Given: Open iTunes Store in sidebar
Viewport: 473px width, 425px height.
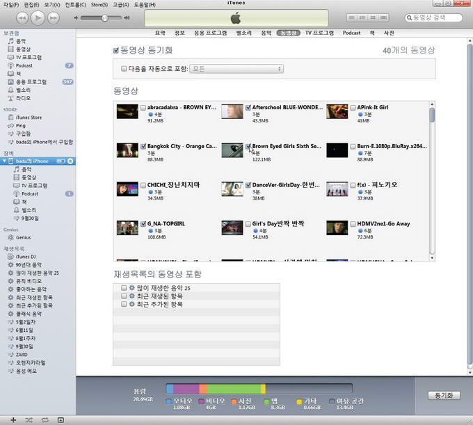Looking at the screenshot, I should [29, 118].
